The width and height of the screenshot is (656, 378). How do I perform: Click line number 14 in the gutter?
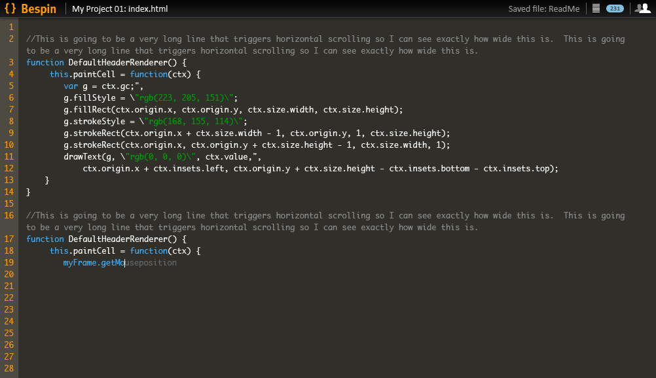pos(9,192)
